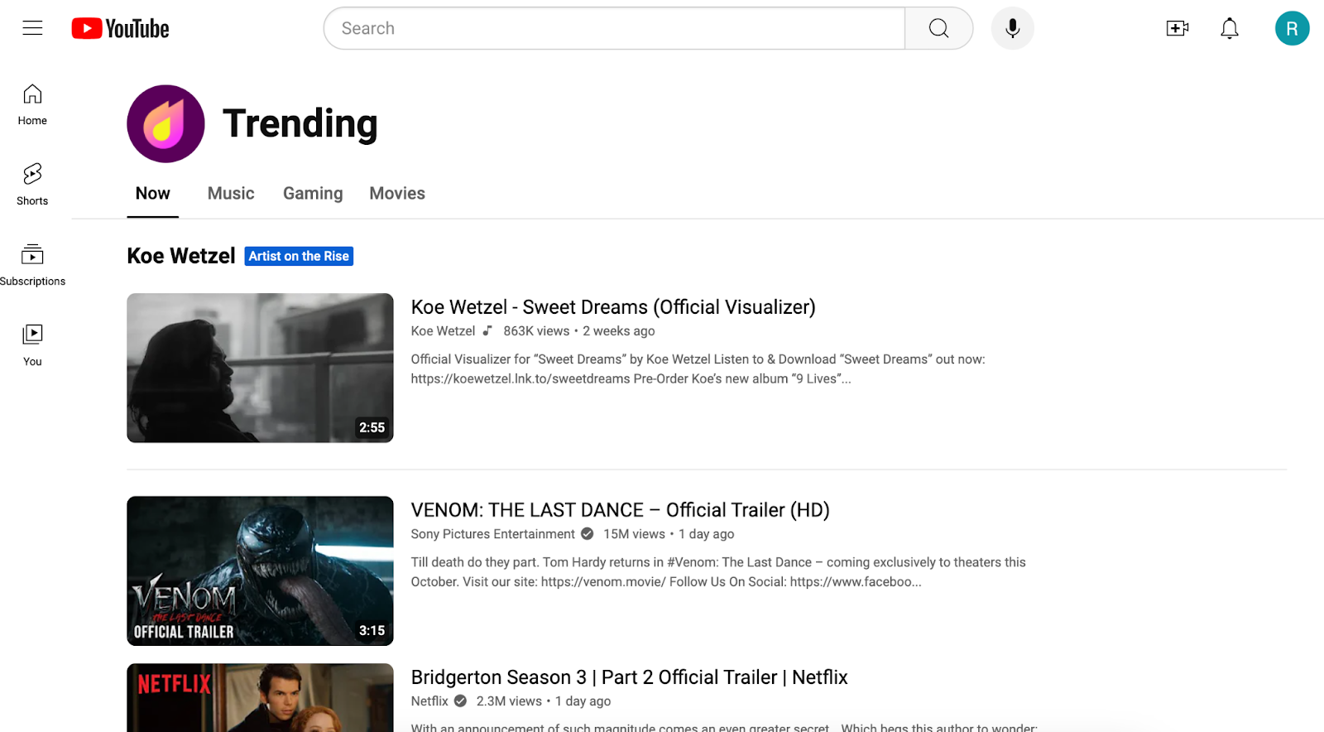Open Shorts in sidebar
The image size is (1324, 732).
click(32, 185)
